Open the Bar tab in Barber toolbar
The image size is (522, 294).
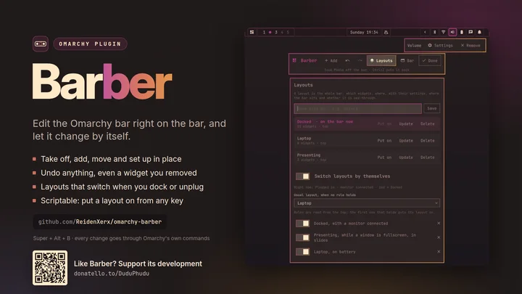(407, 61)
